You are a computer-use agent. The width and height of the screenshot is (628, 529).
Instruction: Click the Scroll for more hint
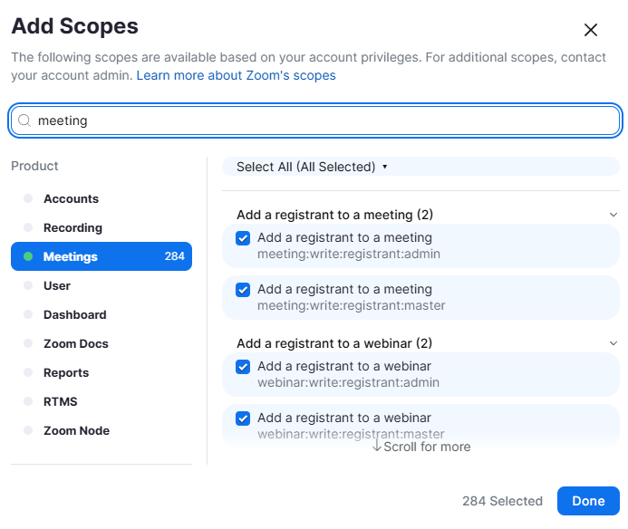[x=421, y=447]
